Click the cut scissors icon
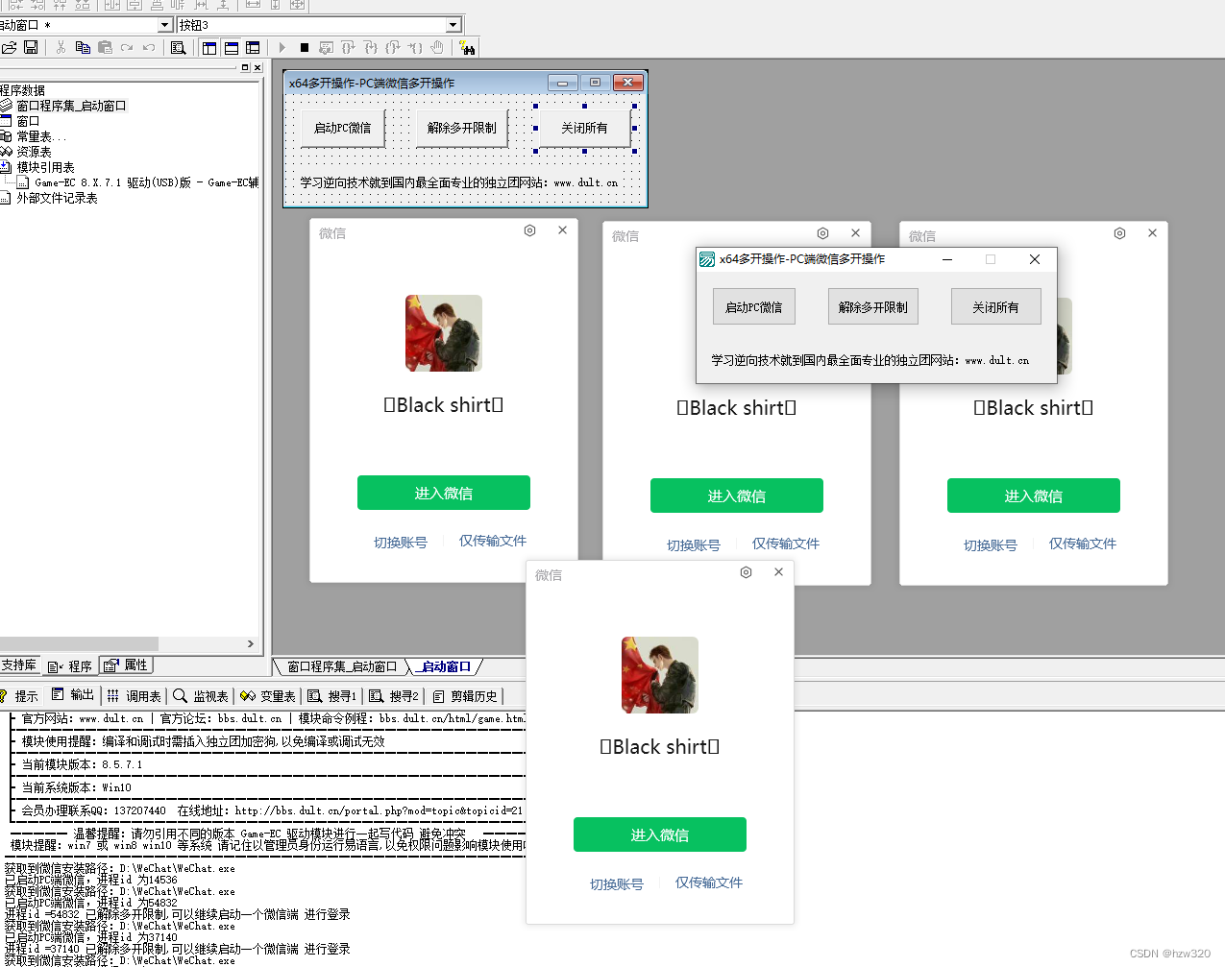Image resolution: width=1225 pixels, height=967 pixels. [x=61, y=47]
